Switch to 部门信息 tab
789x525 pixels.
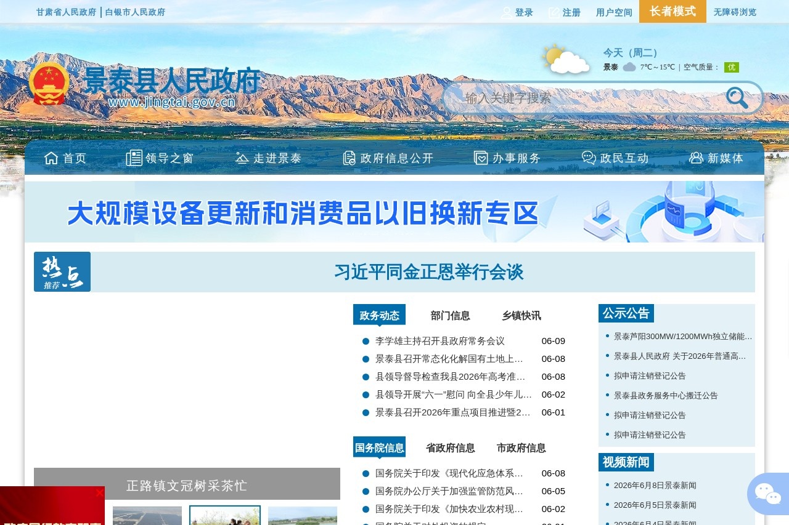(x=450, y=315)
